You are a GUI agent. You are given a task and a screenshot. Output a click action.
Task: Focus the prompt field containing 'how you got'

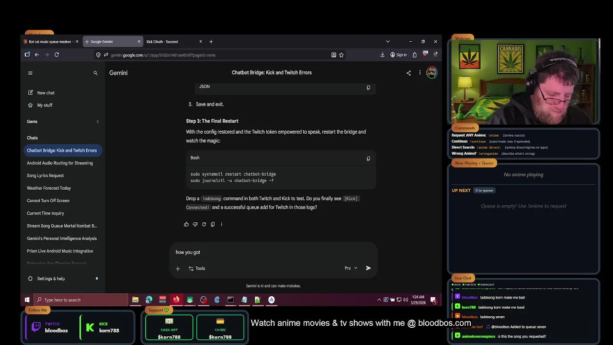[273, 252]
